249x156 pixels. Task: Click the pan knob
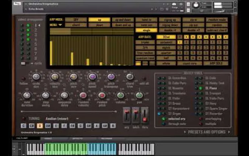click(139, 95)
